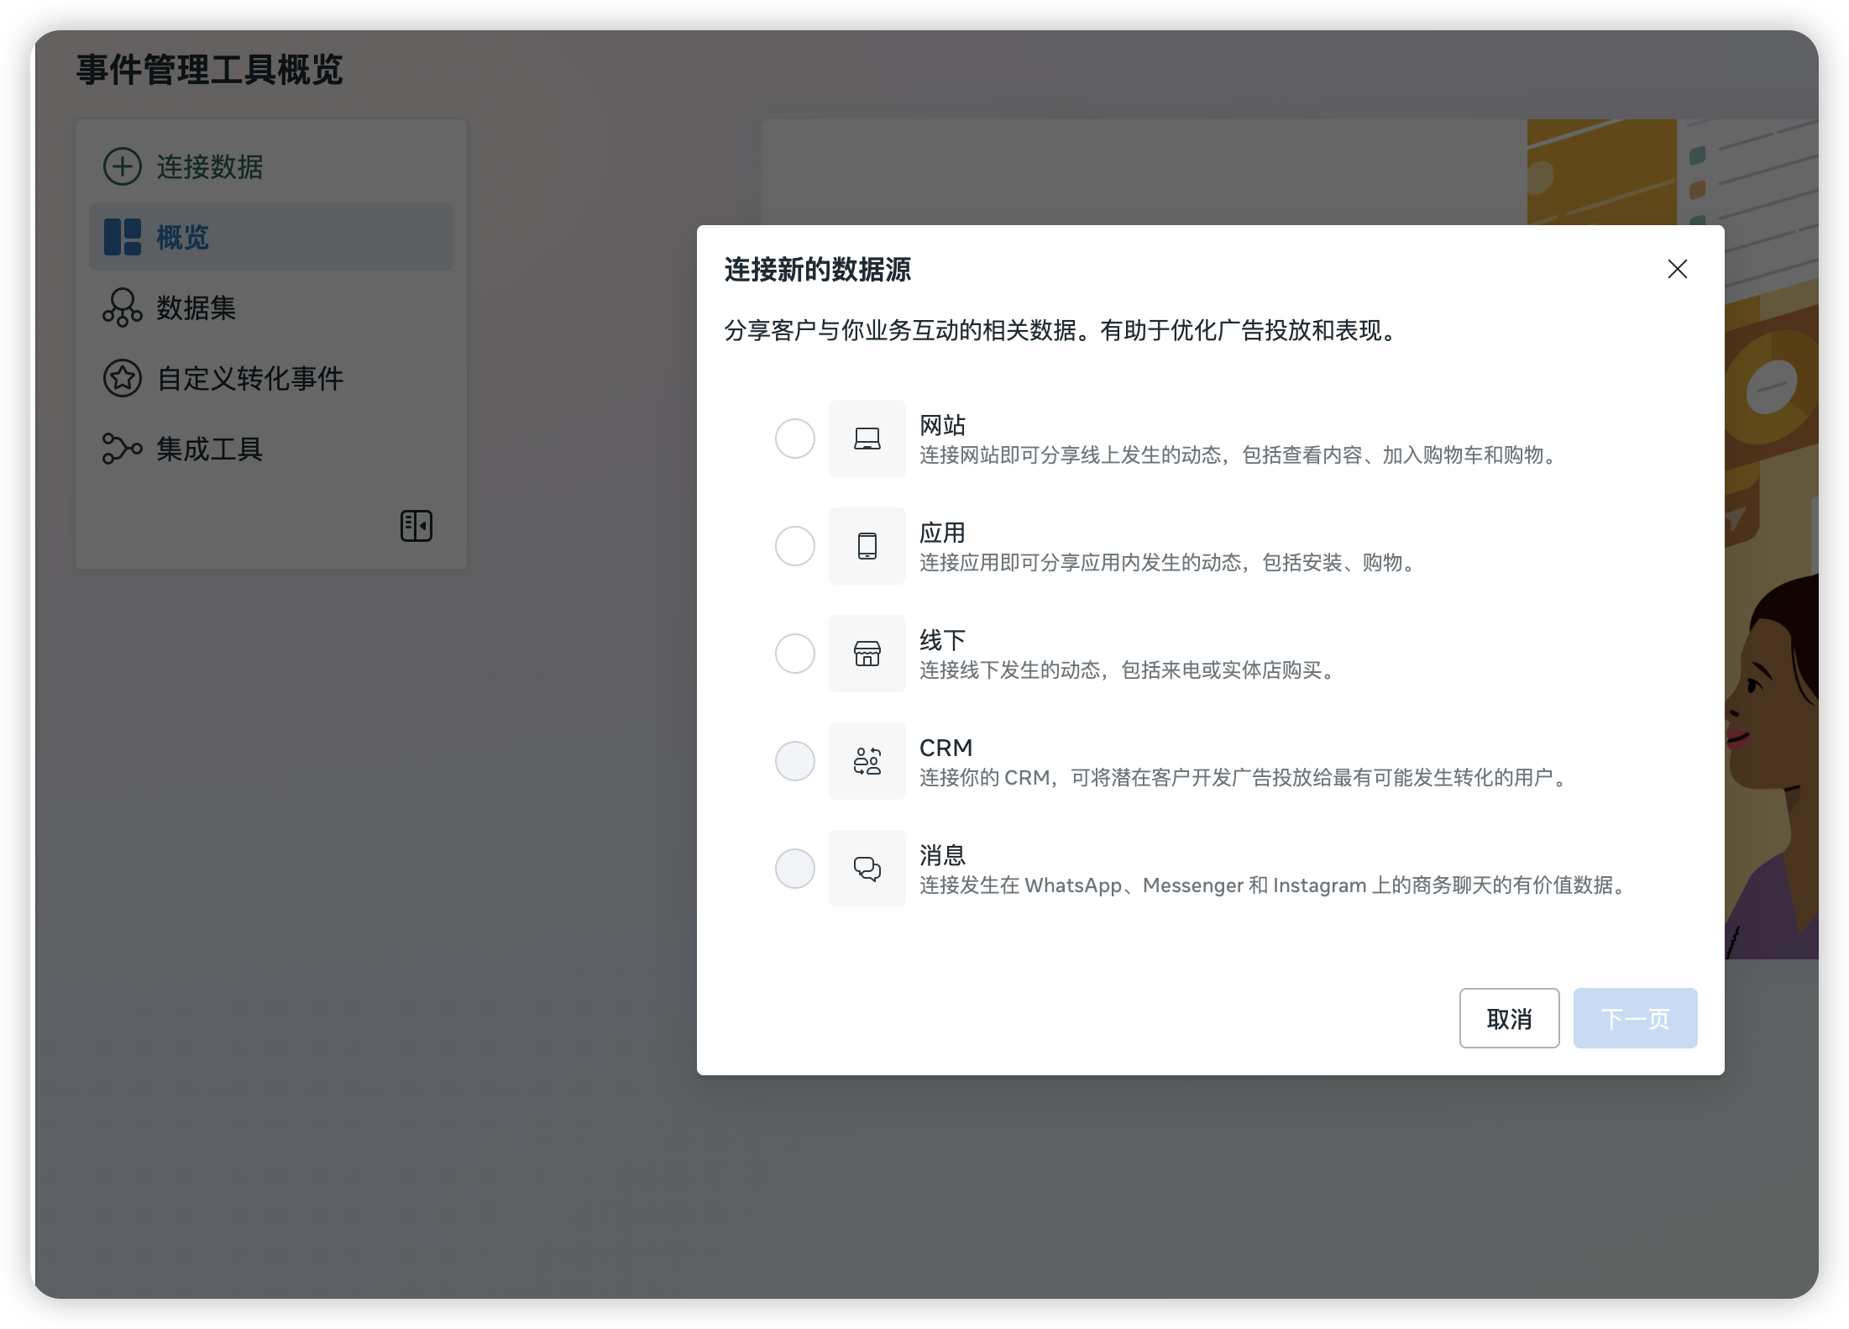
Task: Select the 消息 radio button
Action: [794, 869]
